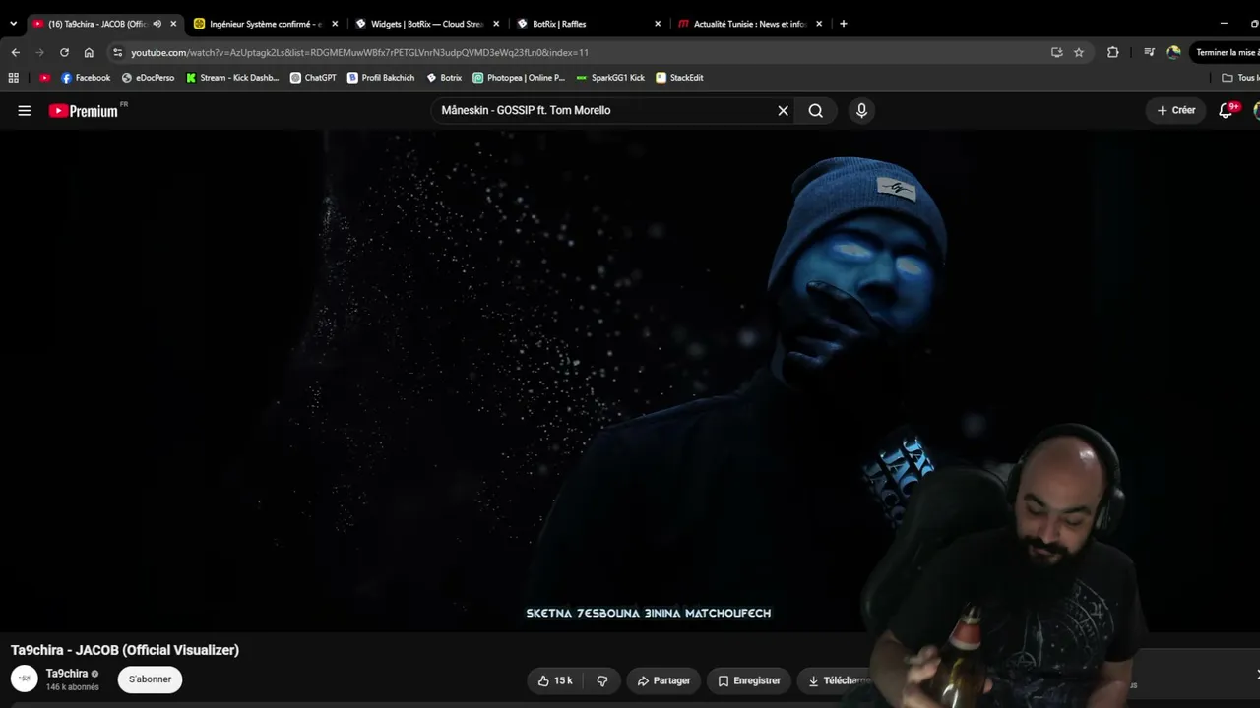Click the YouTube address bar URL

tap(359, 52)
